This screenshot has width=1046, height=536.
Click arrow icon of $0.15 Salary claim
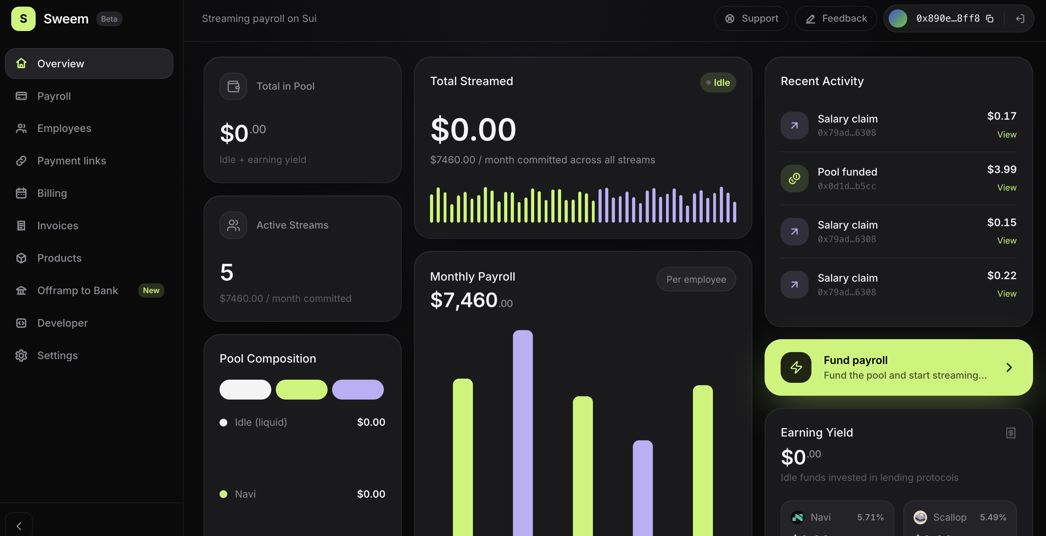(794, 231)
